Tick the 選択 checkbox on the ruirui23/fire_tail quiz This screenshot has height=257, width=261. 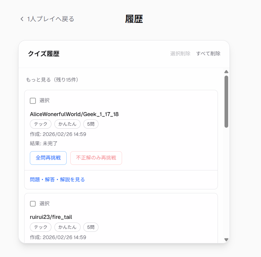tap(33, 204)
